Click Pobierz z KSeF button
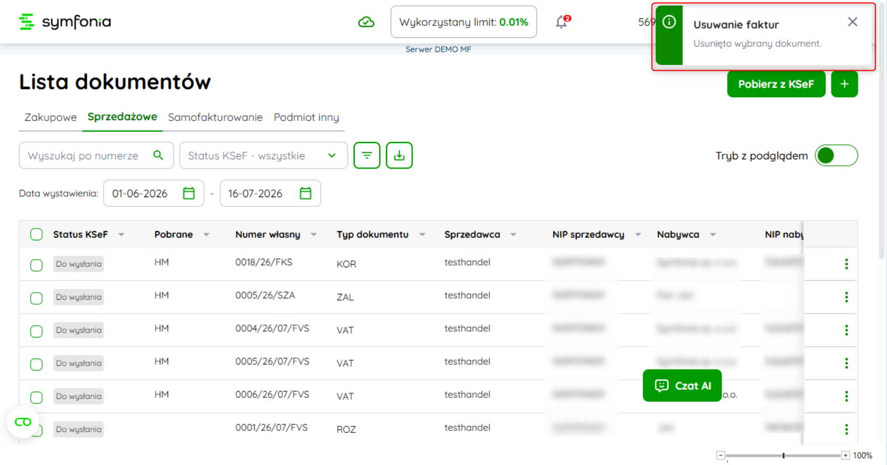 coord(776,84)
